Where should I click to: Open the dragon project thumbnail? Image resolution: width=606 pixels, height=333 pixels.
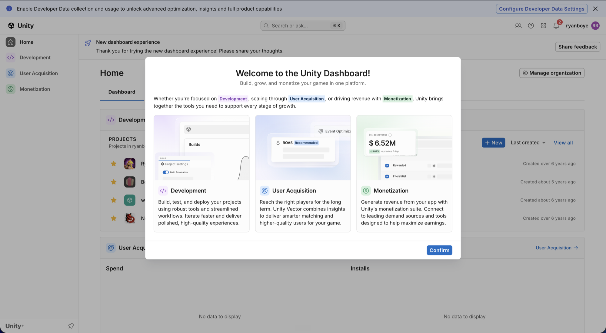point(130,218)
